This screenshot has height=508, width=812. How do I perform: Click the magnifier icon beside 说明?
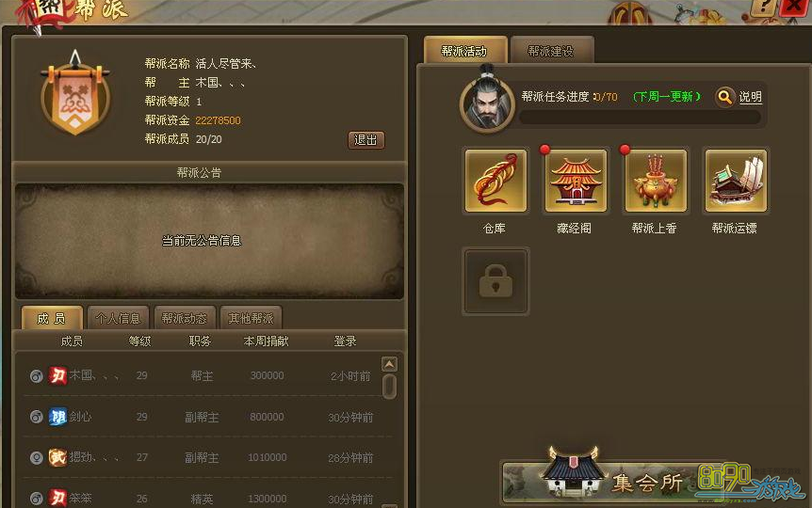click(x=725, y=97)
